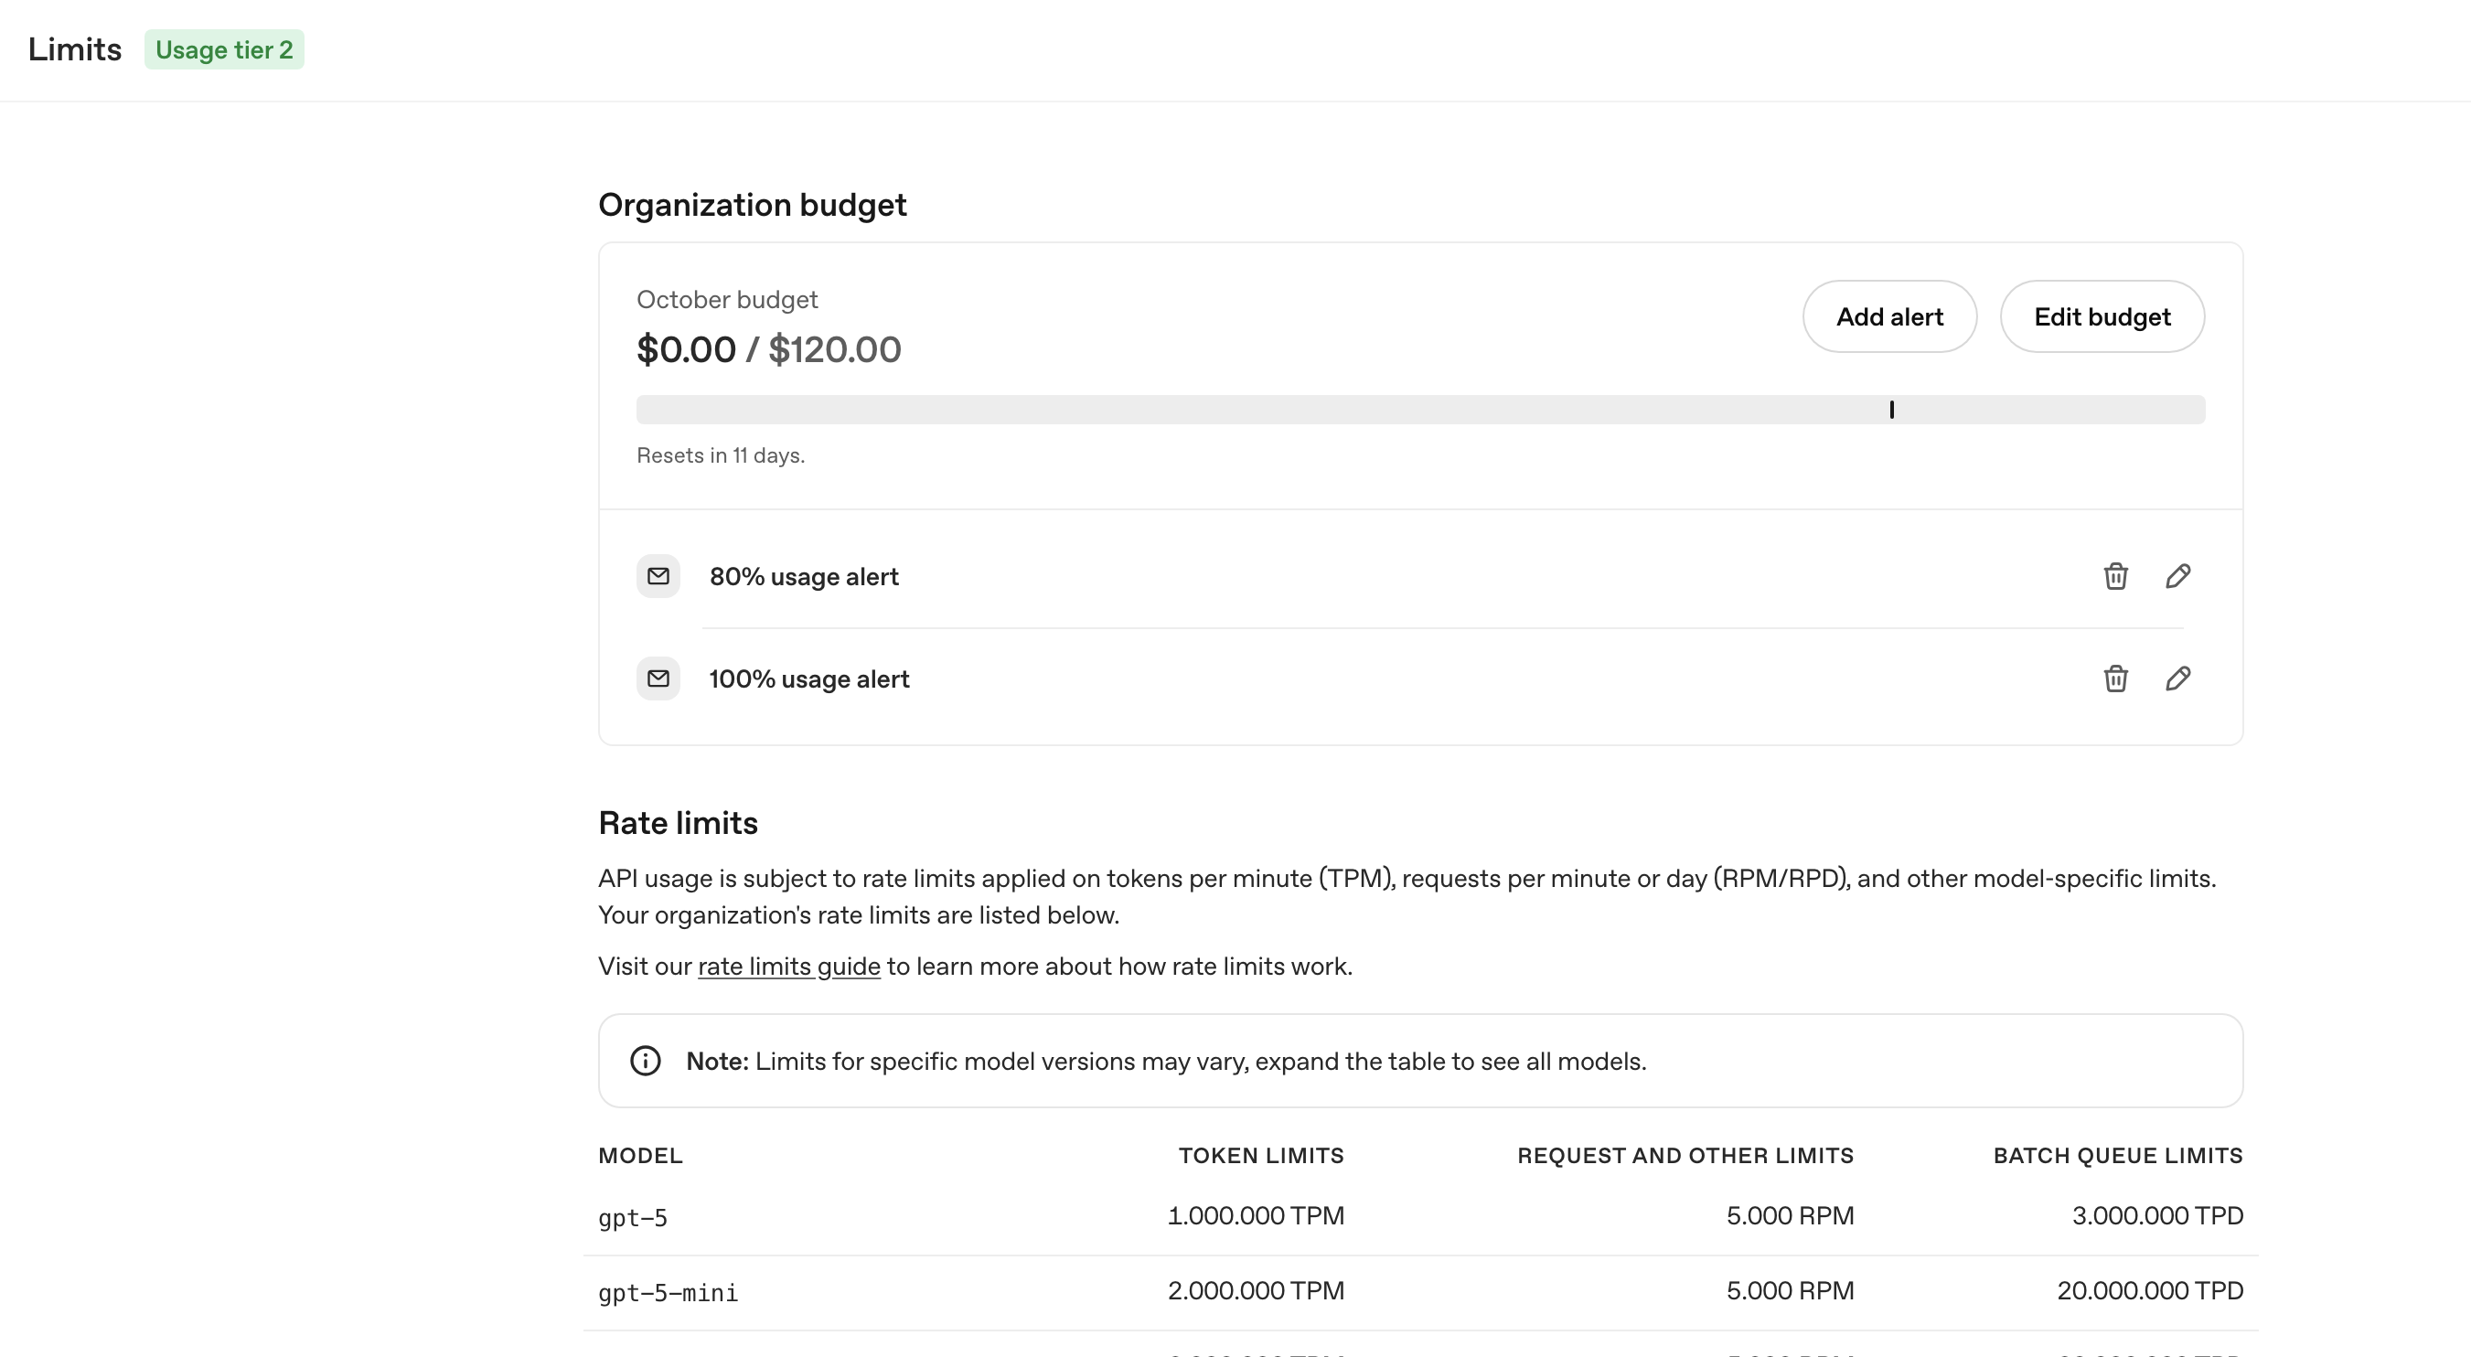
Task: Click the BATCH QUEUE LIMITS column header
Action: pos(2117,1156)
